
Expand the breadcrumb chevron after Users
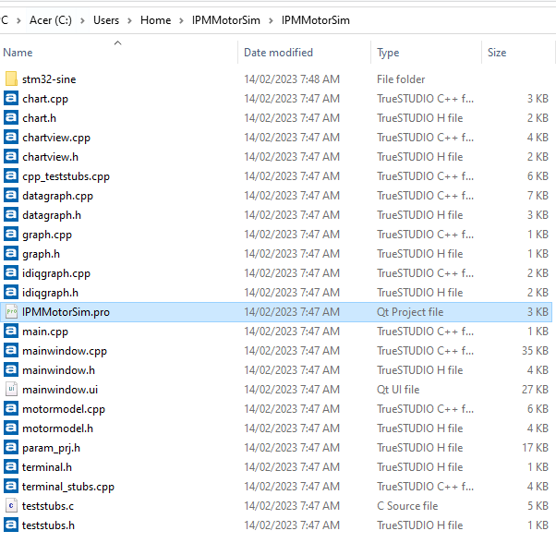point(130,20)
